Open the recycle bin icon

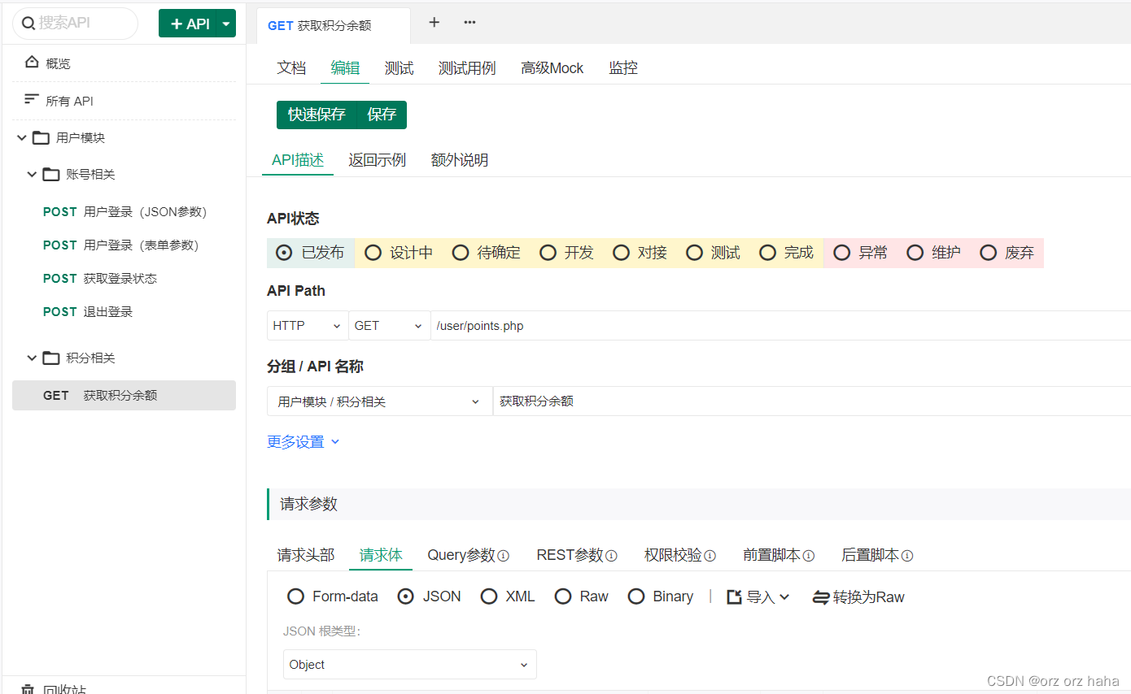tap(28, 689)
